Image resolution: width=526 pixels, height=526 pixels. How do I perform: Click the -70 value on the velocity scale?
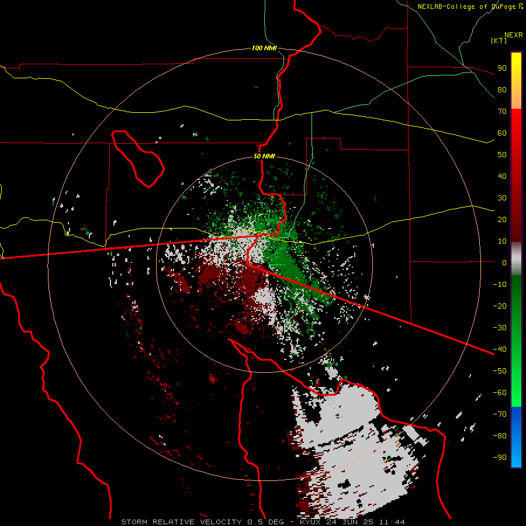(500, 414)
